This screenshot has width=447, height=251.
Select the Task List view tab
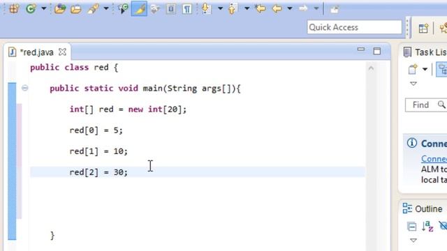pyautogui.click(x=425, y=52)
